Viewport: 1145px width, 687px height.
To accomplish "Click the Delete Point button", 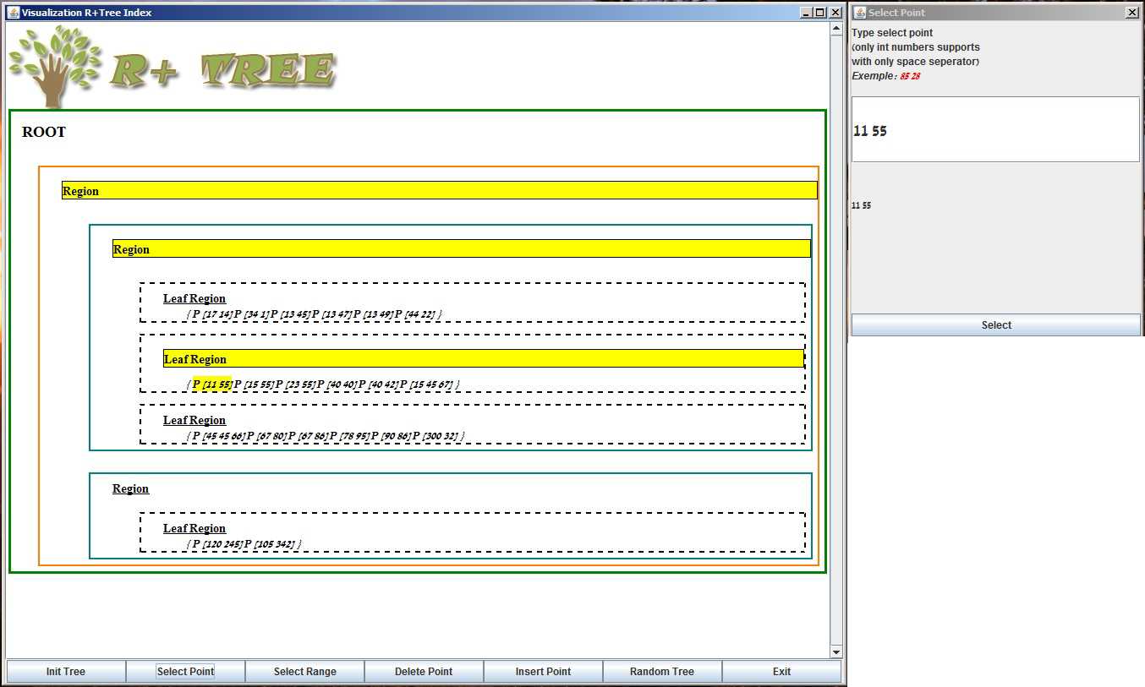I will click(424, 672).
